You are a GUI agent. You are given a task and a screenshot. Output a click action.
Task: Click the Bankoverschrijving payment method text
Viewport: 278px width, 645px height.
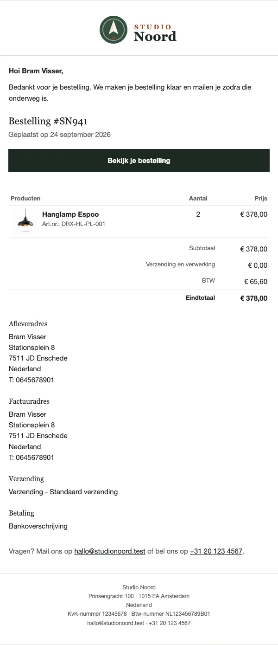coord(38,526)
